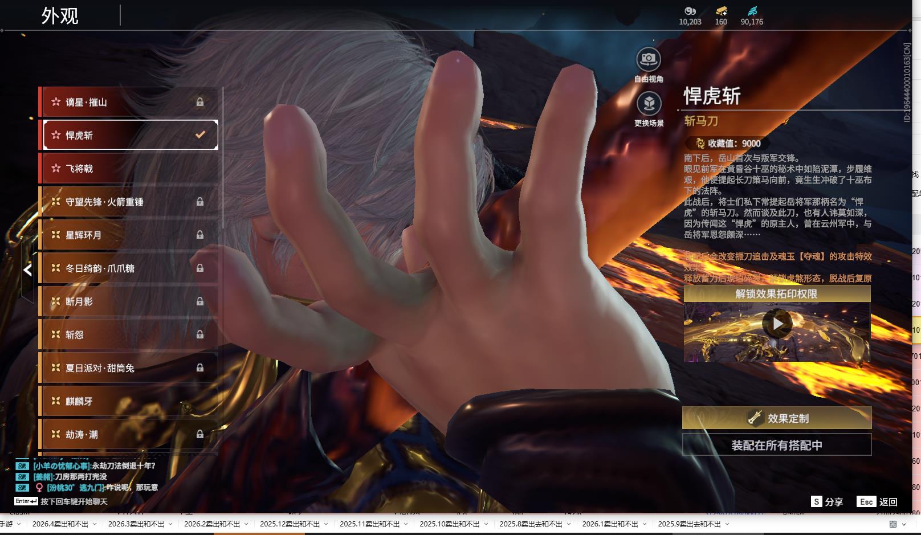Click the gold ticket currency icon showing 160

point(721,11)
